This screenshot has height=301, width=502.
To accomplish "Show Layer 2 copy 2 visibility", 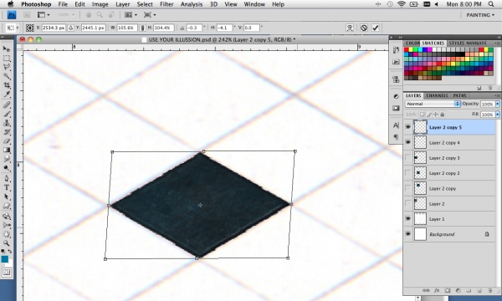I will (407, 173).
